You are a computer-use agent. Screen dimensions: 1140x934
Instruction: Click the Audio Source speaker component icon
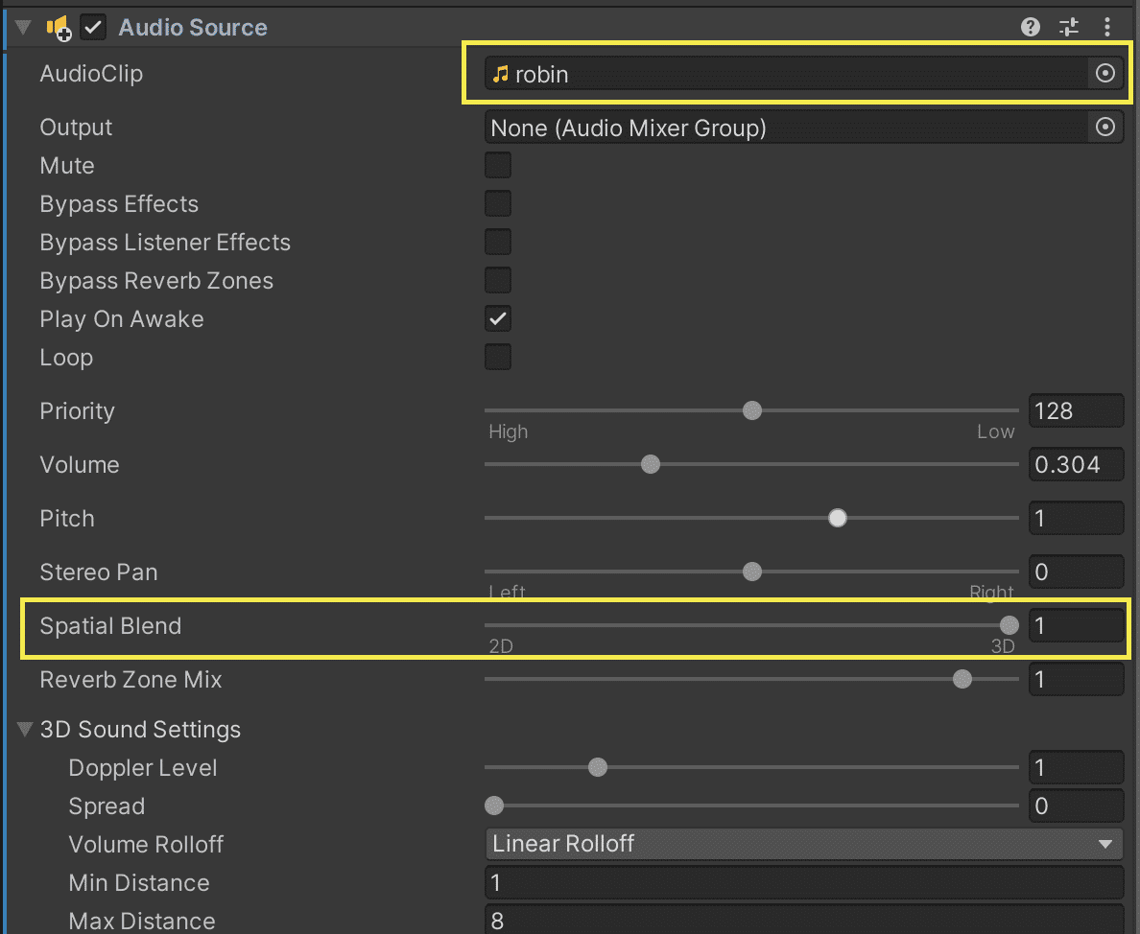[59, 29]
